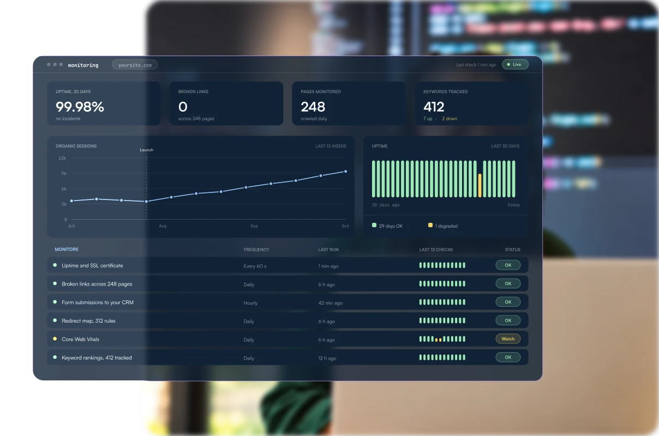Click the Organic Sessions chart title
Screen dimensions: 659x436
pyautogui.click(x=76, y=146)
